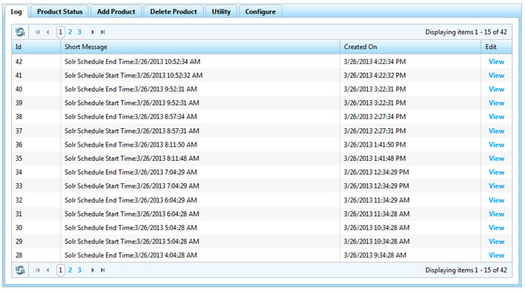Open the Delete Product tab
Screen dimensions: 525x292
pyautogui.click(x=173, y=12)
